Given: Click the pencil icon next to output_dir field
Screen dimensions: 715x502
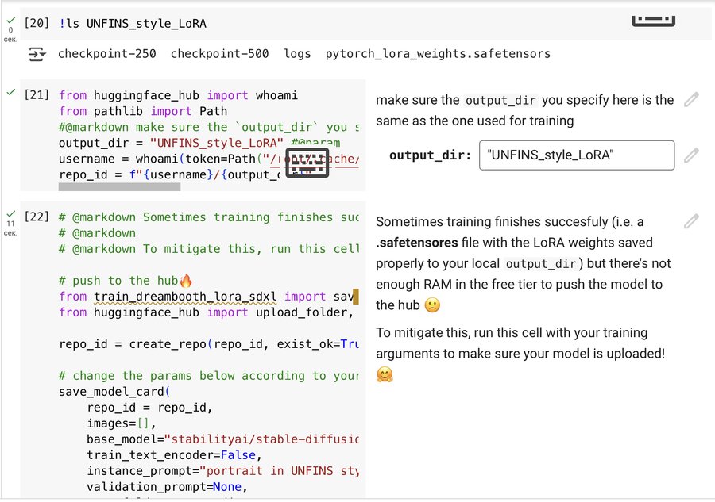Looking at the screenshot, I should coord(691,155).
